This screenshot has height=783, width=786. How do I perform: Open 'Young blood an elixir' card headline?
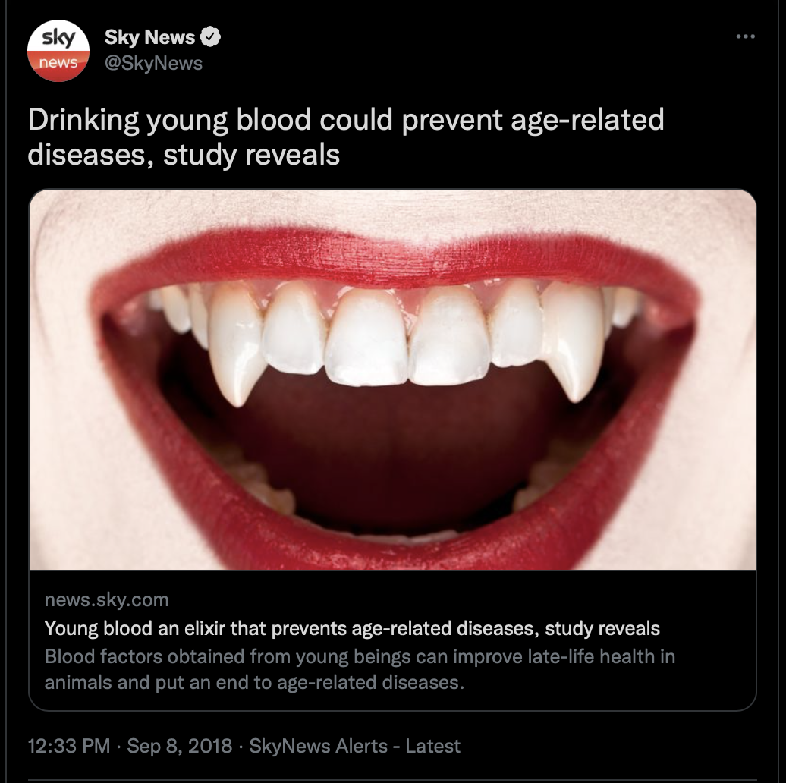[x=352, y=628]
